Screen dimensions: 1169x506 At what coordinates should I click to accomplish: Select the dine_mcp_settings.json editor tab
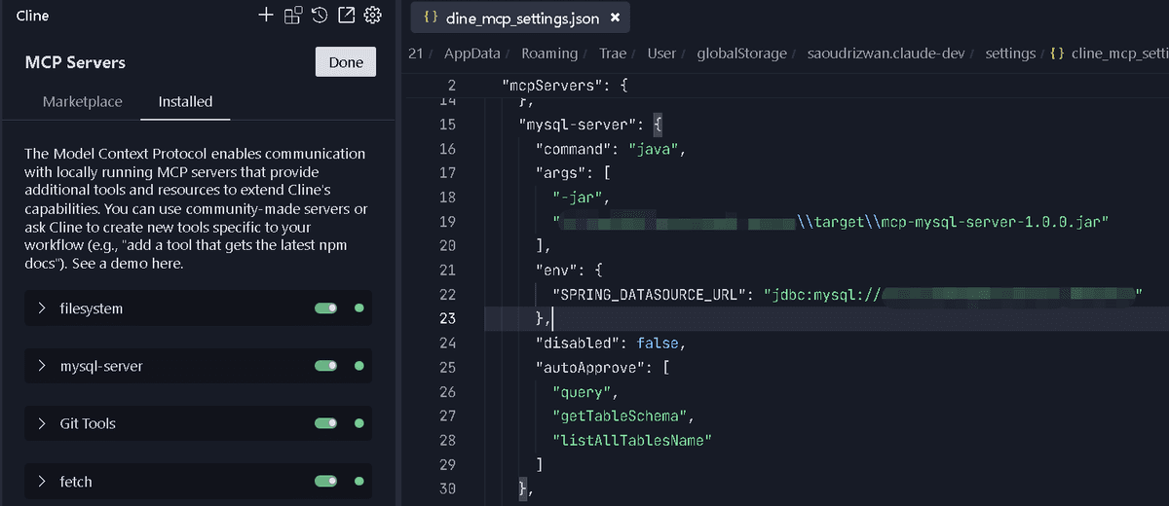click(519, 18)
